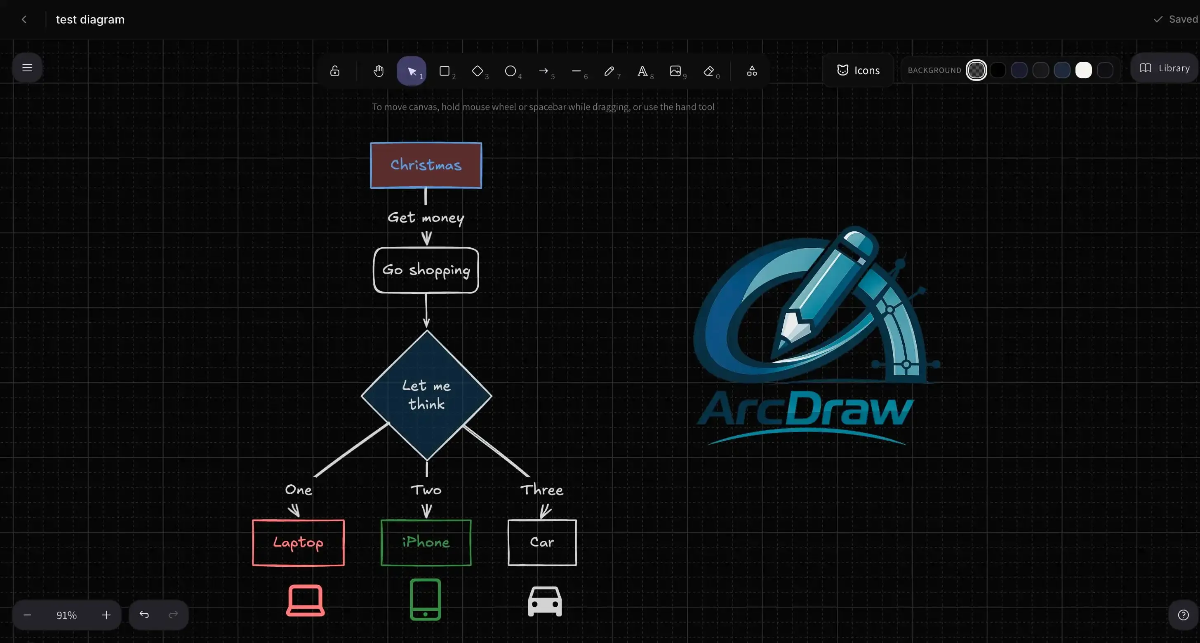Select the Diamond tool

click(478, 71)
